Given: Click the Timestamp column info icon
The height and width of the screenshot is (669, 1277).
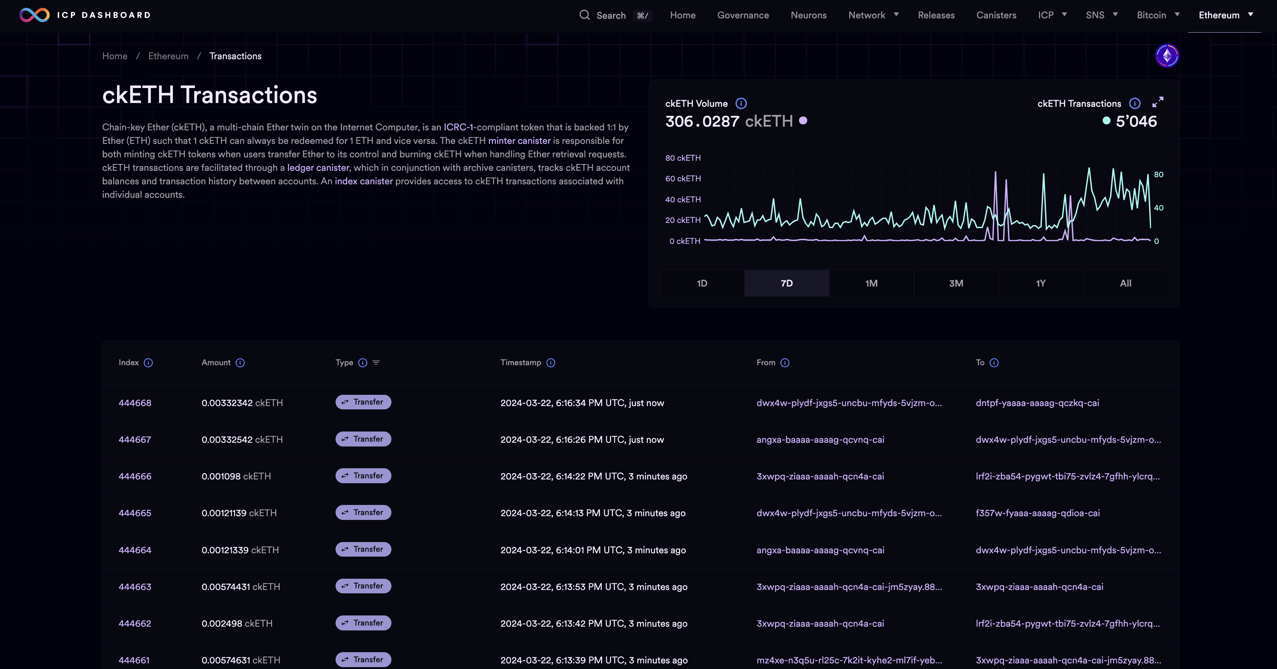Looking at the screenshot, I should click(x=551, y=363).
